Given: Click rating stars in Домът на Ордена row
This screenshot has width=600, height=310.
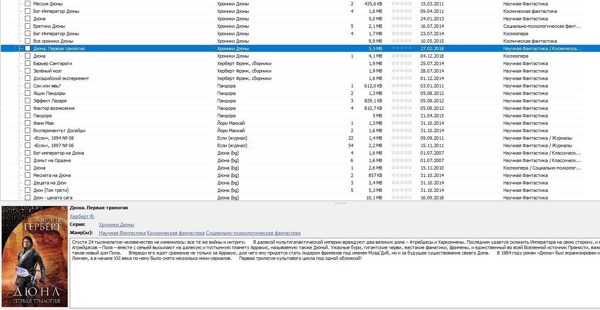Looking at the screenshot, I should (402, 160).
